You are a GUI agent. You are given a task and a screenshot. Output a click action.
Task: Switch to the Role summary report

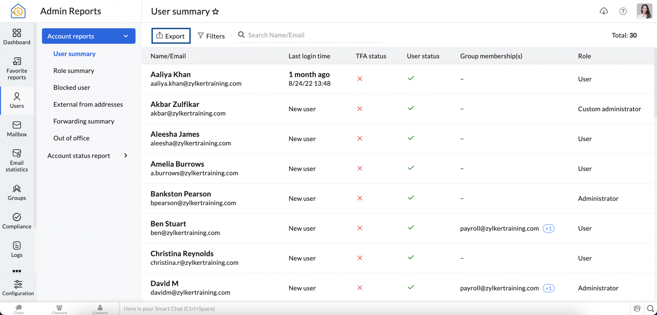(74, 71)
